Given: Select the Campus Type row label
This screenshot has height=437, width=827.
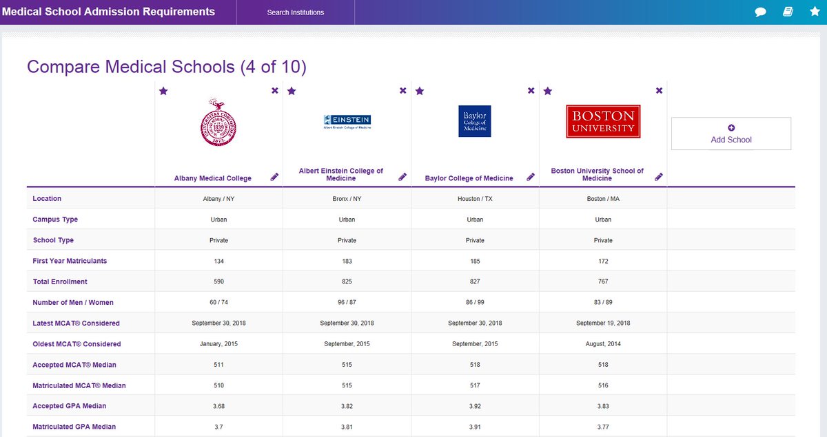Looking at the screenshot, I should (x=55, y=220).
